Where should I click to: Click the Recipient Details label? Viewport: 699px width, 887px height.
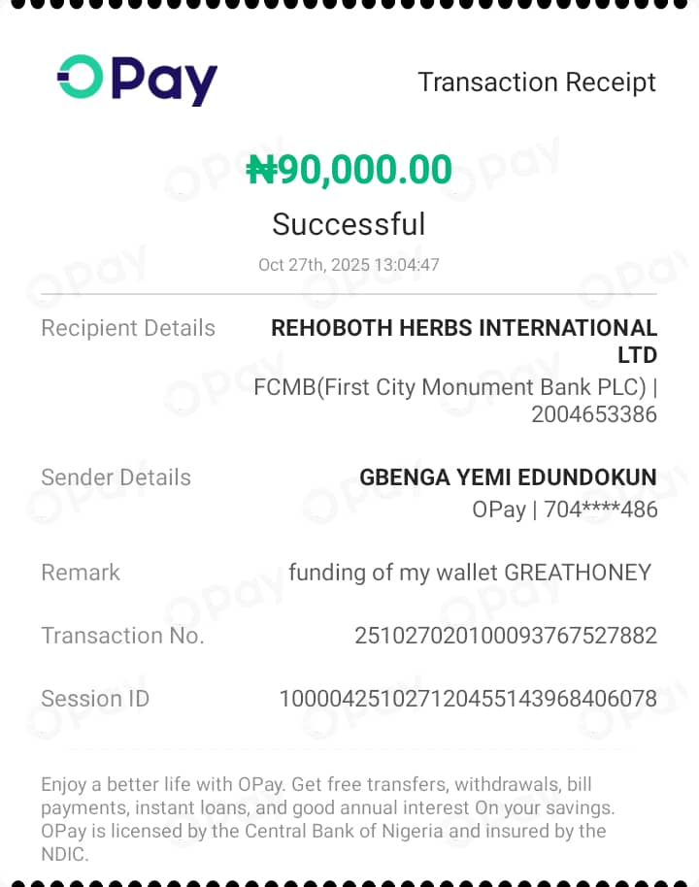pos(128,328)
